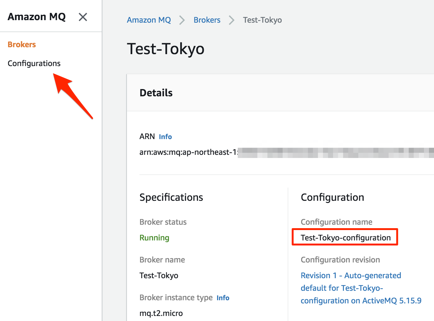This screenshot has height=321, width=434.
Task: Open Revision 1 configuration revision link
Action: pyautogui.click(x=361, y=288)
